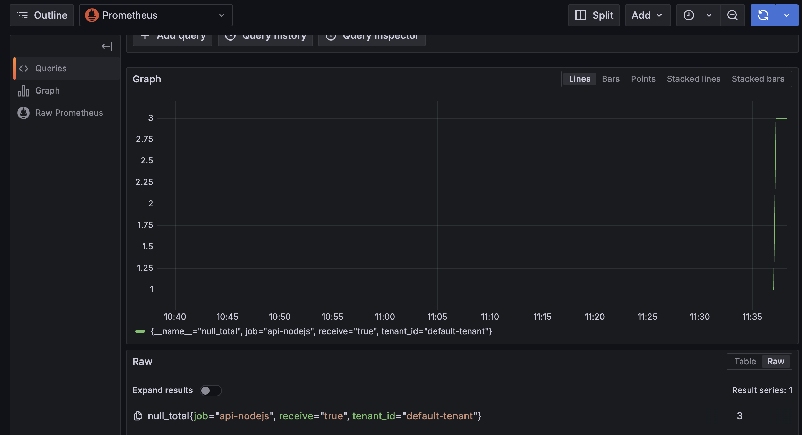Toggle the Expand results switch
802x435 pixels.
coord(210,390)
